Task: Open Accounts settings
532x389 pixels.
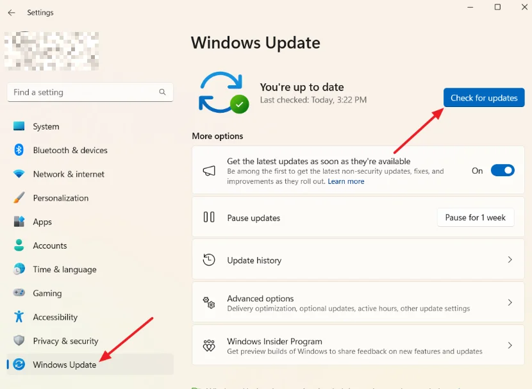Action: pyautogui.click(x=90, y=245)
